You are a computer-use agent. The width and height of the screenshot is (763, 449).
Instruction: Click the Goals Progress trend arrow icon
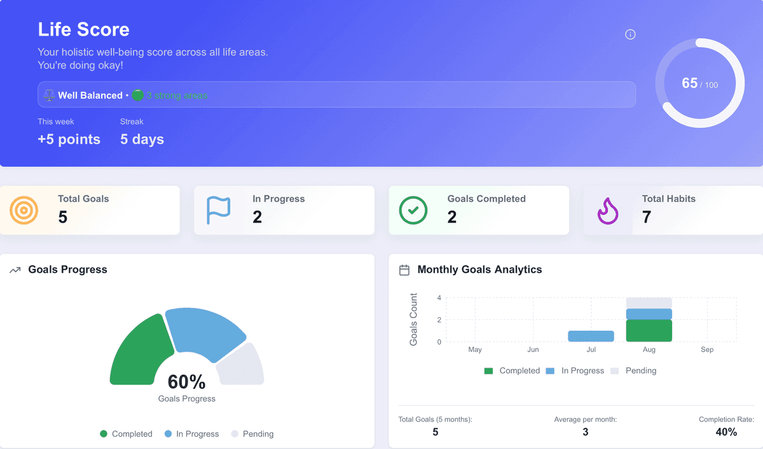[x=15, y=270]
